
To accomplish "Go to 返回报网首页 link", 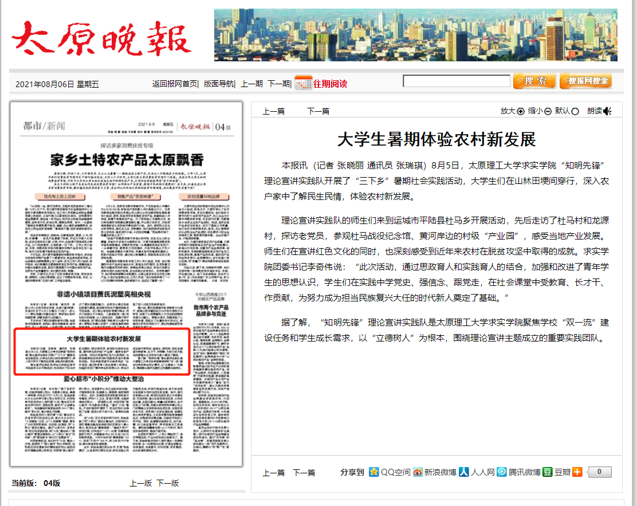I will pyautogui.click(x=175, y=84).
